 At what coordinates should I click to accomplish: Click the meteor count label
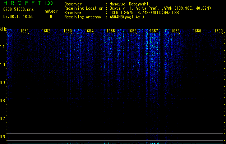(x=51, y=11)
